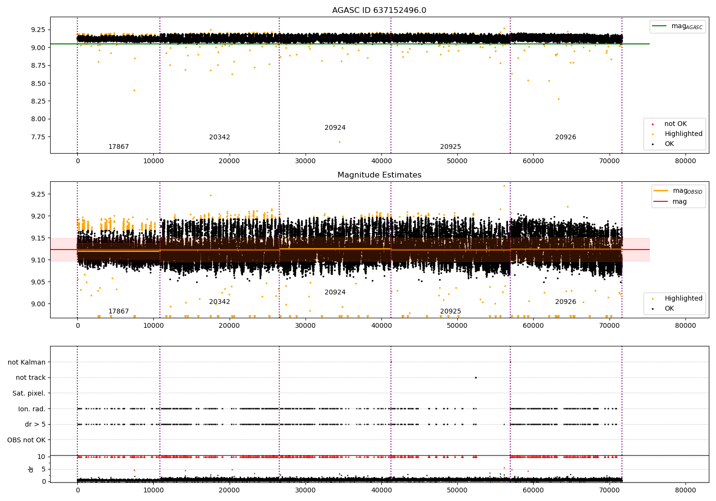Click obsid label 20924 in Magnitude Estimates plot
This screenshot has width=716, height=501.
[x=335, y=292]
